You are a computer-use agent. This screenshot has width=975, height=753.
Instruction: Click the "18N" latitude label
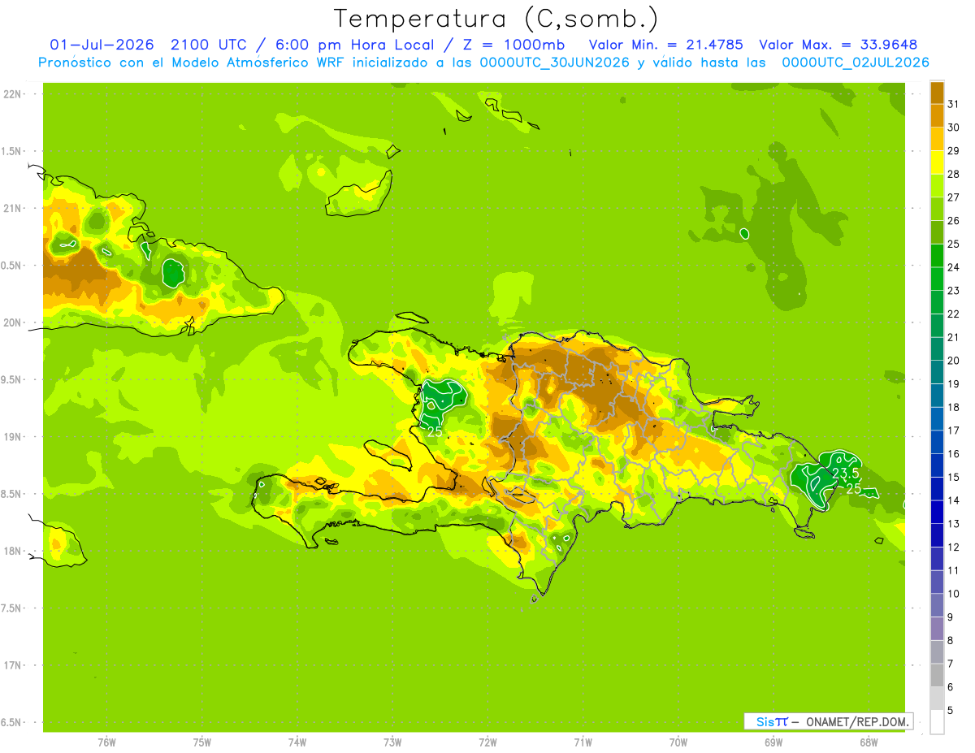12,552
